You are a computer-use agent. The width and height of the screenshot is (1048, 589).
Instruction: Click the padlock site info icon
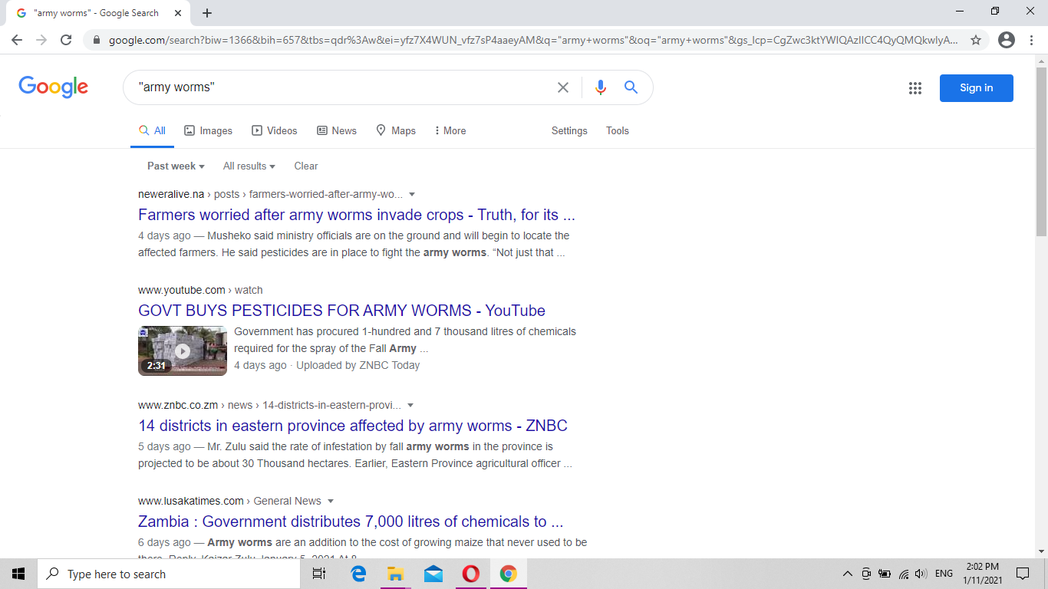pyautogui.click(x=97, y=40)
